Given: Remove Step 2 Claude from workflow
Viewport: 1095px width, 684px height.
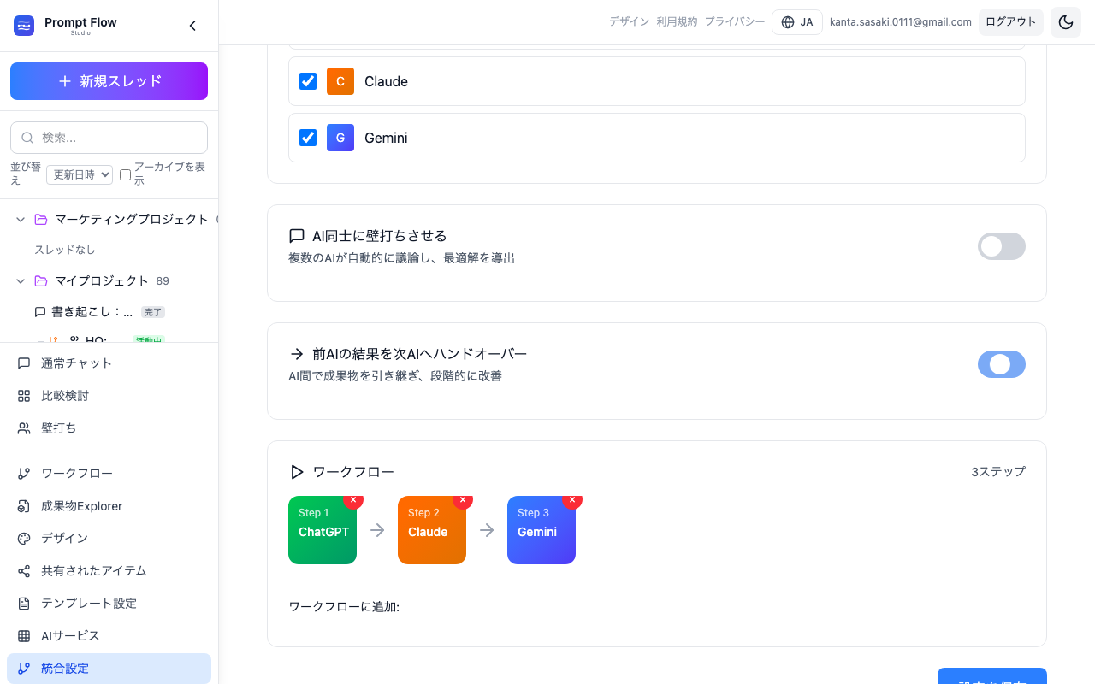Looking at the screenshot, I should tap(463, 499).
